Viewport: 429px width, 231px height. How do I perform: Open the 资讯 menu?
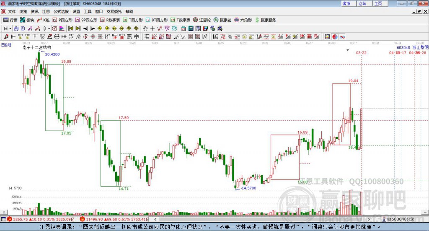point(34,11)
